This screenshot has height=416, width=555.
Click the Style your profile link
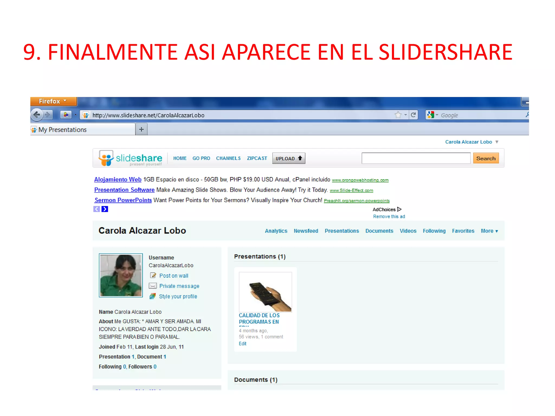178,296
